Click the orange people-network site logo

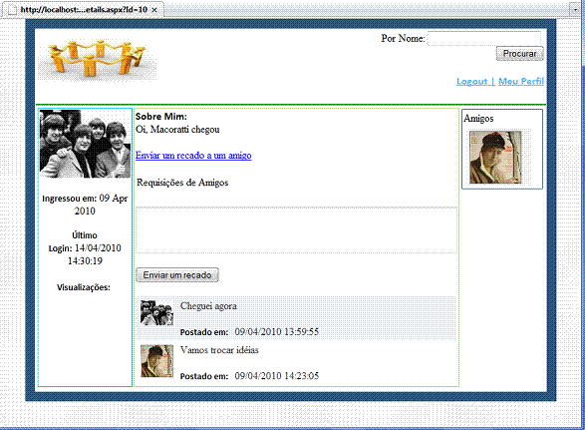(x=98, y=58)
